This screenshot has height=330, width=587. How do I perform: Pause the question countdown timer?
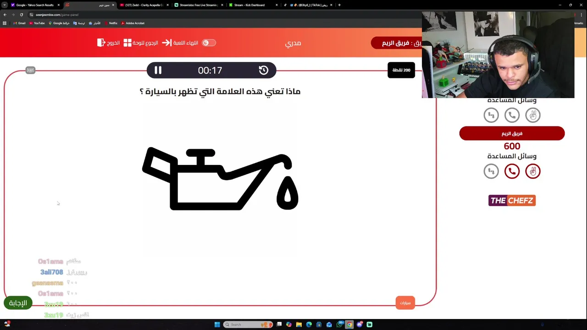pyautogui.click(x=158, y=70)
